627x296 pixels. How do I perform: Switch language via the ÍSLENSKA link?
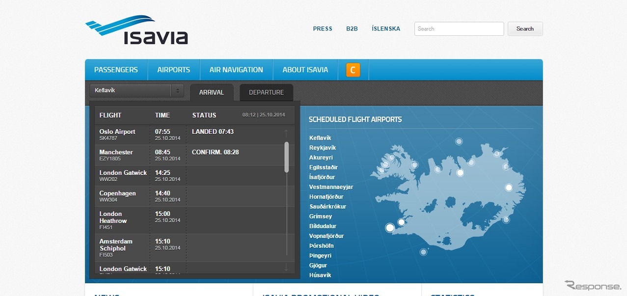click(386, 29)
